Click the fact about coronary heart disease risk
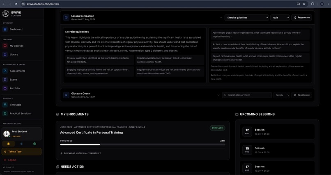Screen dimensions: 331x175 100,71
